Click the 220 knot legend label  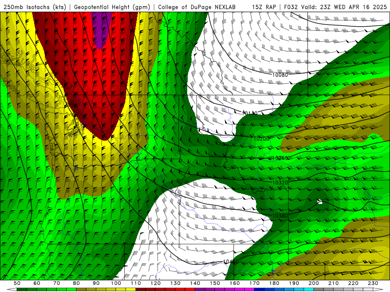[x=353, y=283]
